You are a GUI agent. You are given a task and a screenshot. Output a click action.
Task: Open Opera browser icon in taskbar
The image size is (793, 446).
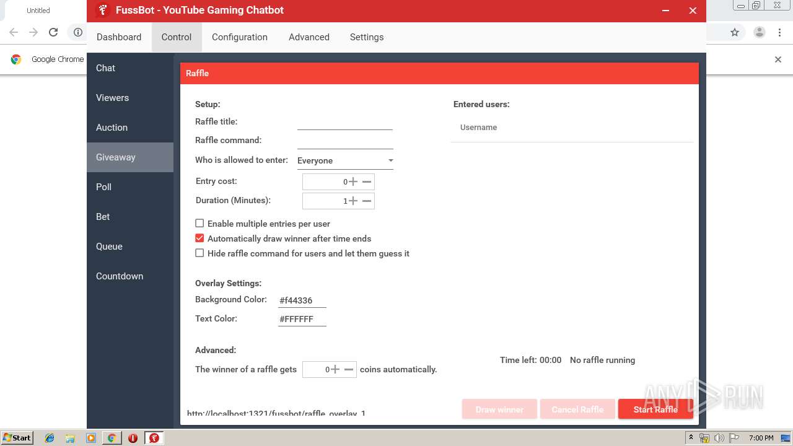(133, 438)
